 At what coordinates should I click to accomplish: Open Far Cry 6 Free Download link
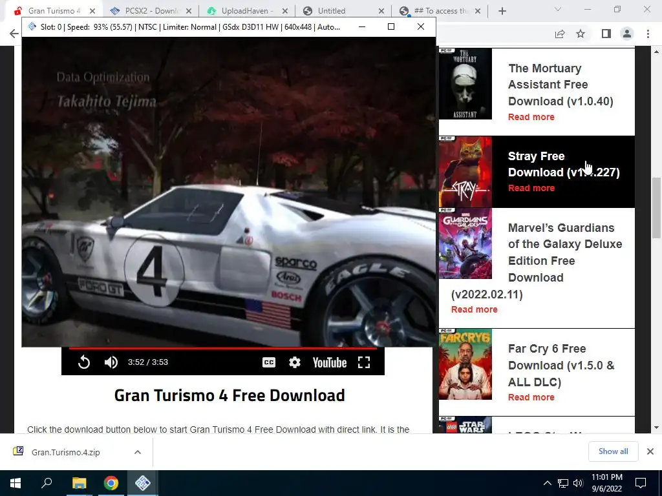[561, 366]
